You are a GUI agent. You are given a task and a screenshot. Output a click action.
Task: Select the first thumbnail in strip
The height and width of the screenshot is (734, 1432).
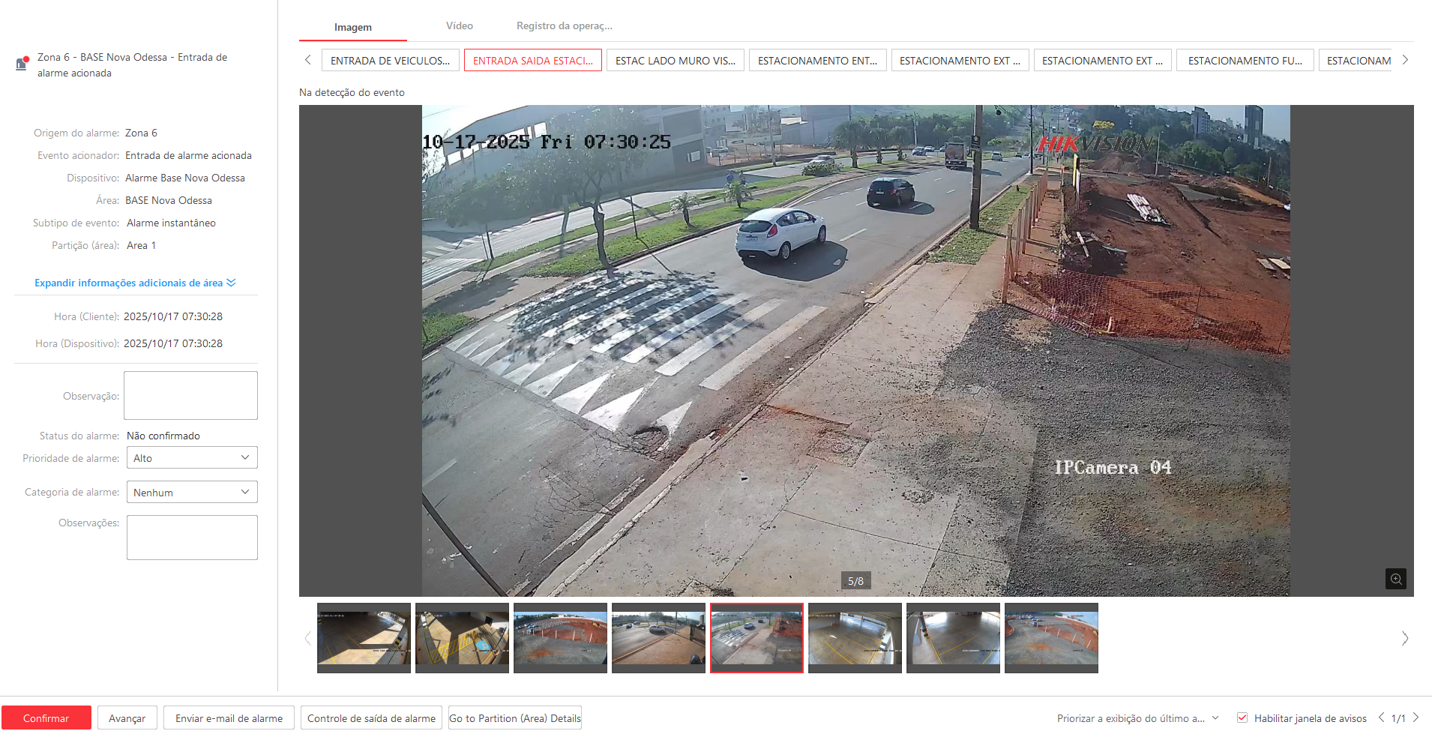(364, 638)
